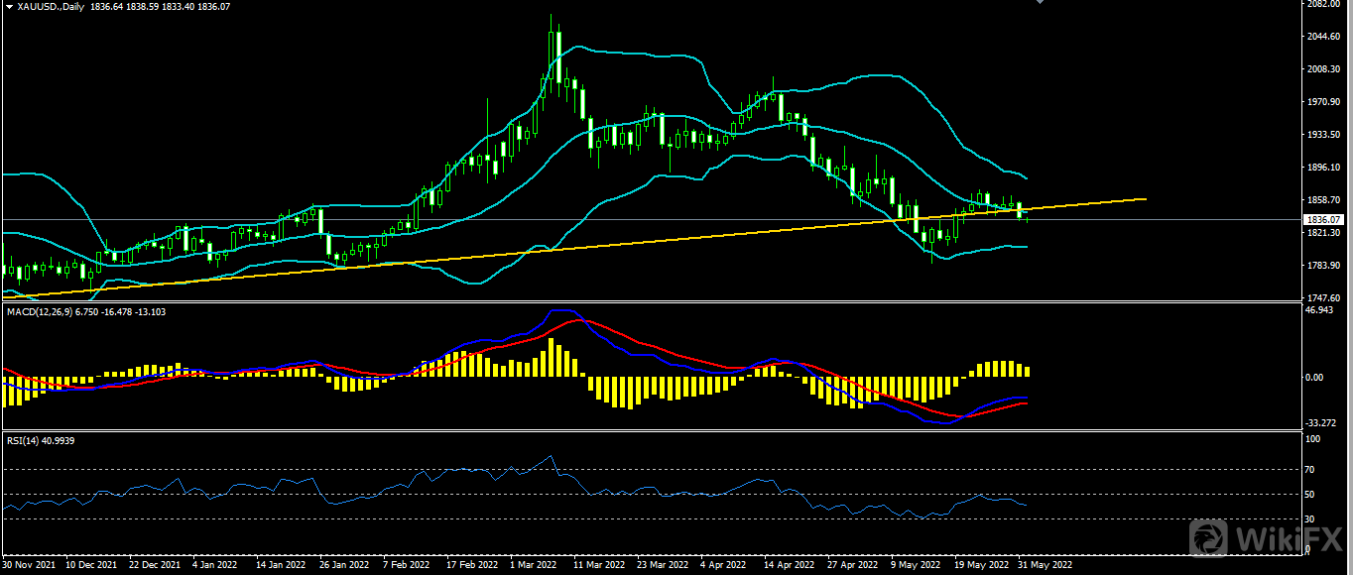This screenshot has width=1353, height=575.
Task: Click the XAUUSD Daily symbol title
Action: 51,6
